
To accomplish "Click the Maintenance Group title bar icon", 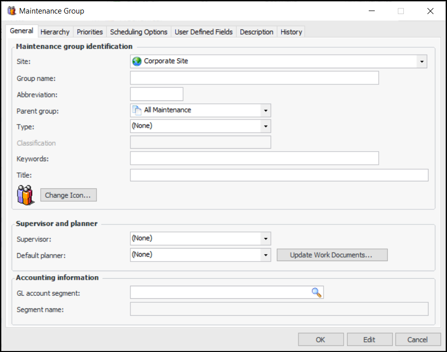I will pyautogui.click(x=12, y=11).
